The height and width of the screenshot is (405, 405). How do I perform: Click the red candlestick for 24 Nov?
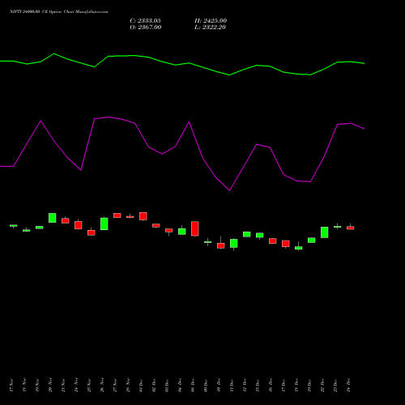point(79,225)
